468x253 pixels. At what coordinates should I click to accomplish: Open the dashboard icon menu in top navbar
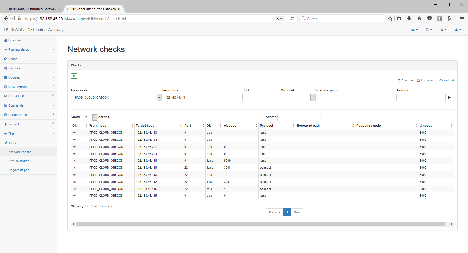(414, 30)
